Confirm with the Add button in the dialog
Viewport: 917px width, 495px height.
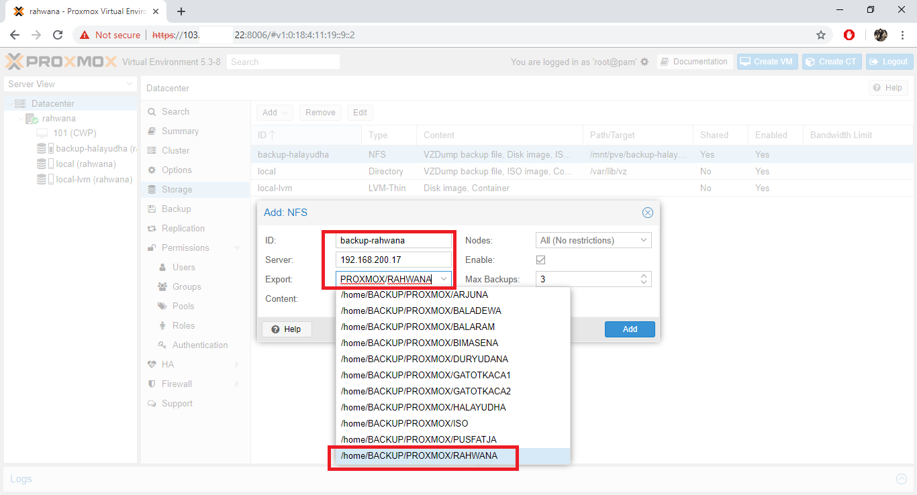point(629,329)
